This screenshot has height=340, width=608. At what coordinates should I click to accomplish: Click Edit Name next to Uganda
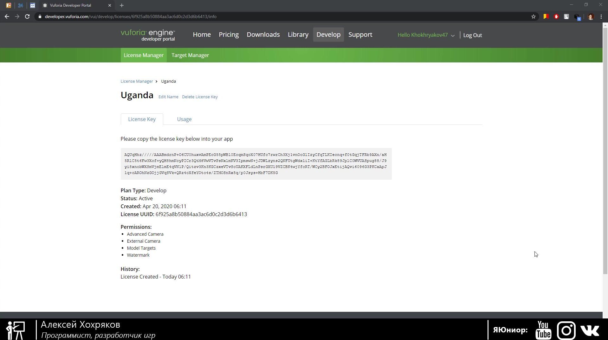pos(168,97)
